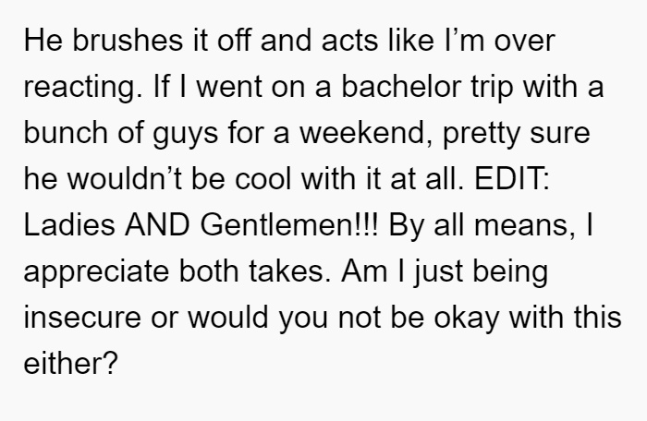The height and width of the screenshot is (421, 647).
Task: Place cursor on the word "appreciate"
Action: click(96, 273)
